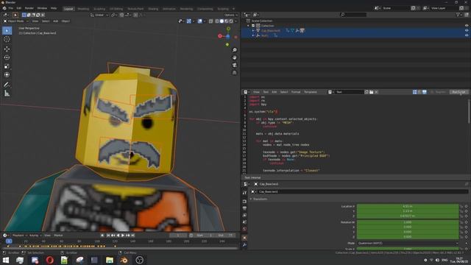The image size is (471, 265).
Task: Switch to rendered viewport shading
Action: coord(231,21)
